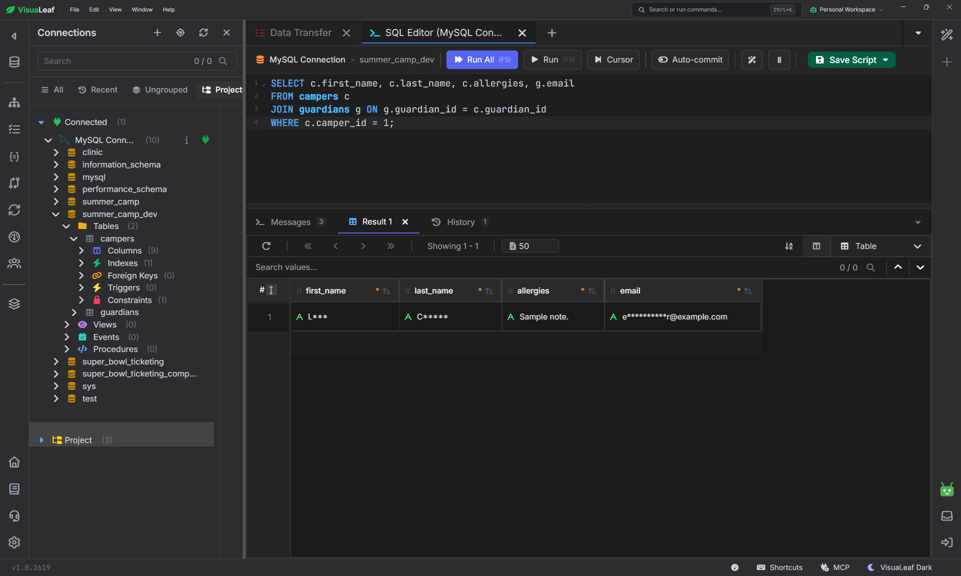961x576 pixels.
Task: Toggle column layout view in results toolbar
Action: point(816,246)
